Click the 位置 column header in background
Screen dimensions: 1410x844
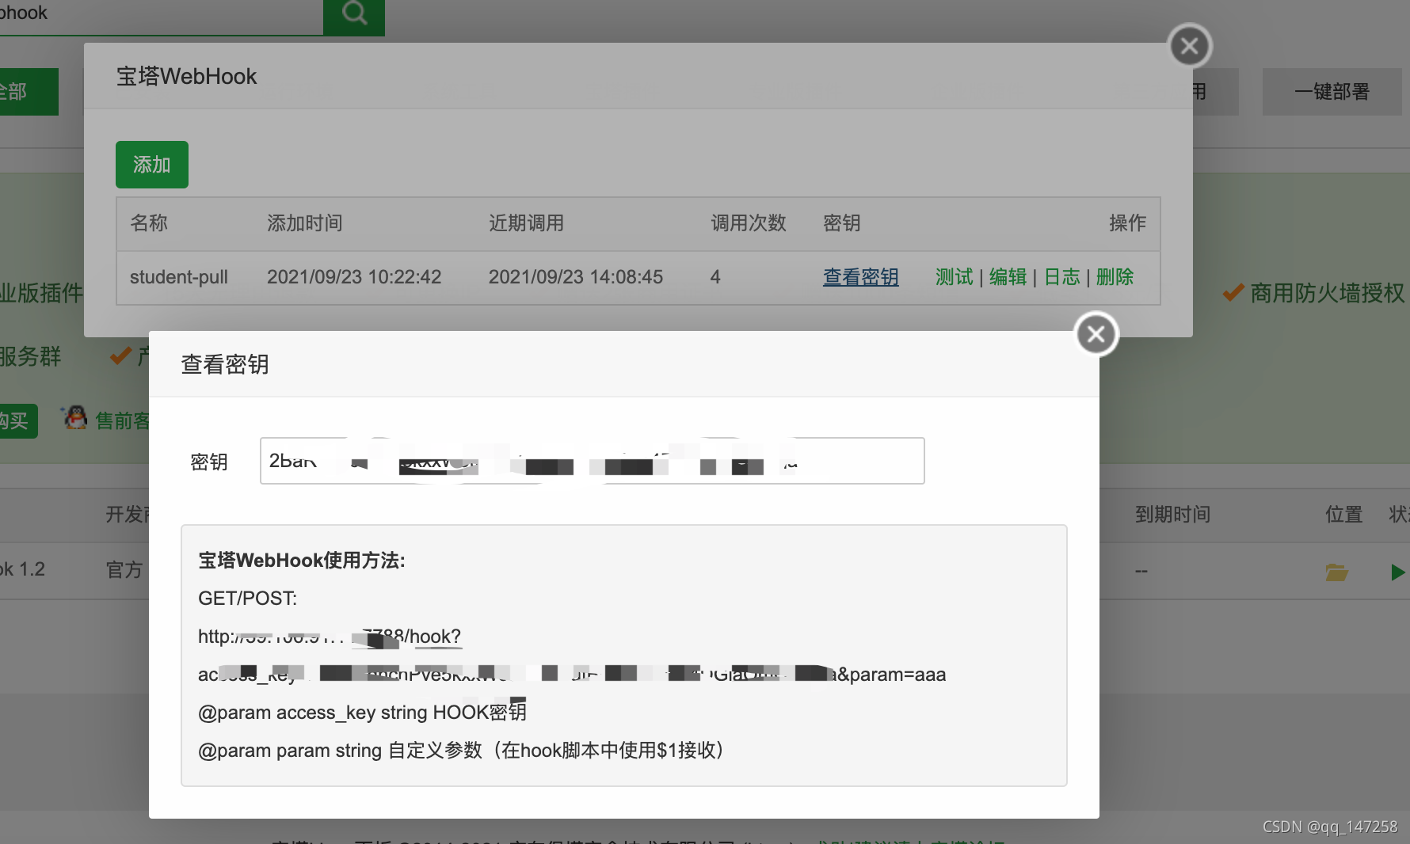click(1344, 515)
